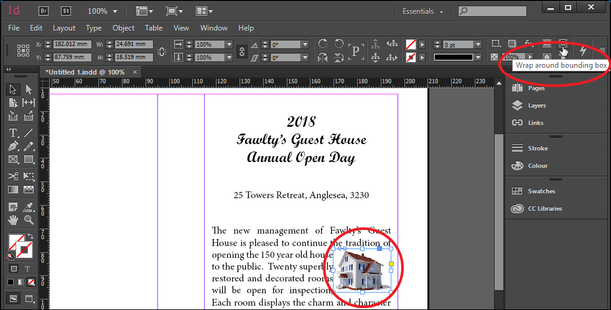The height and width of the screenshot is (310, 611).
Task: Select the Scissors tool
Action: tap(13, 176)
